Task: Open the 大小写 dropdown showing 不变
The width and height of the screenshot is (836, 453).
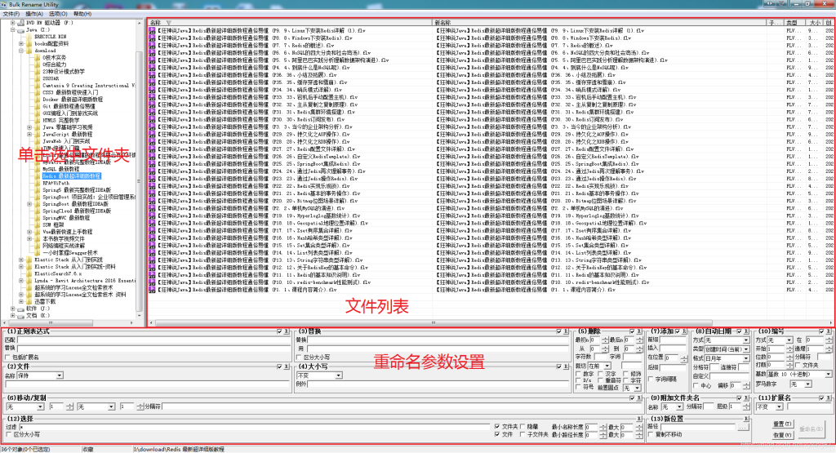Action: pyautogui.click(x=319, y=375)
